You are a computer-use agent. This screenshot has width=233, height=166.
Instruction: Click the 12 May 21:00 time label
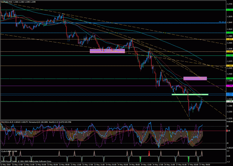(29, 165)
